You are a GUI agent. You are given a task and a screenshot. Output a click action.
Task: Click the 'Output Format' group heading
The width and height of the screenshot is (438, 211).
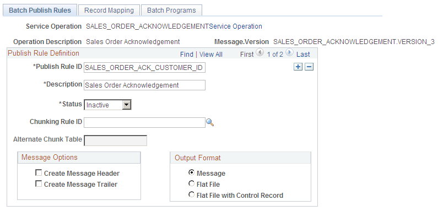click(x=198, y=158)
